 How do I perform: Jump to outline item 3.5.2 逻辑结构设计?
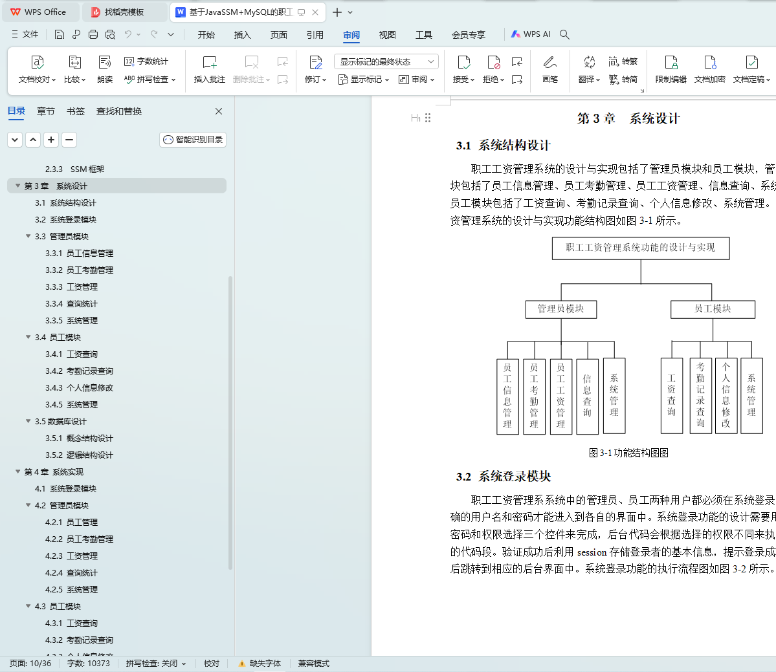pos(79,455)
